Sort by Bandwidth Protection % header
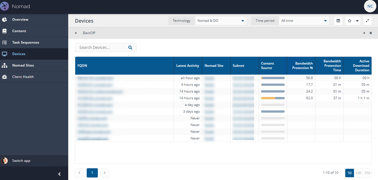 301,66
